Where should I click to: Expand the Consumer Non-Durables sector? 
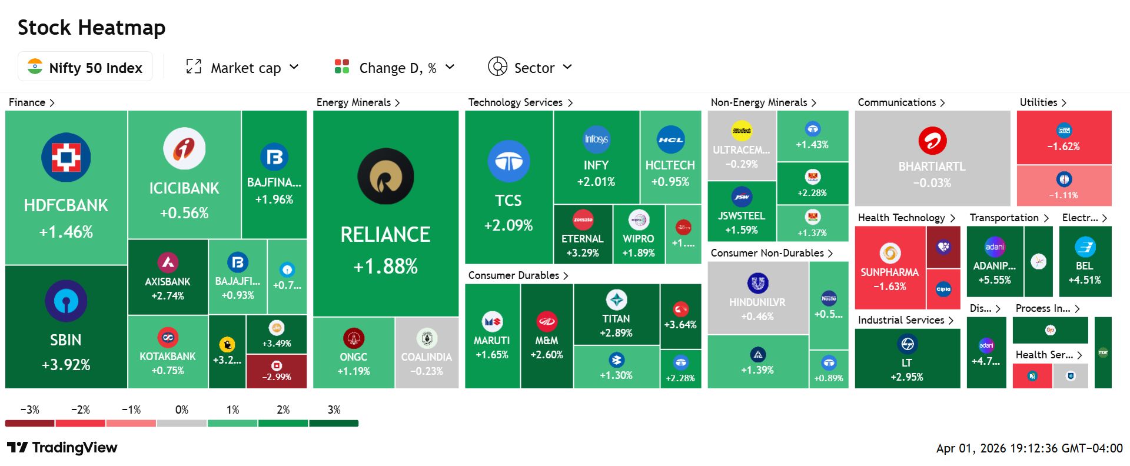click(772, 253)
